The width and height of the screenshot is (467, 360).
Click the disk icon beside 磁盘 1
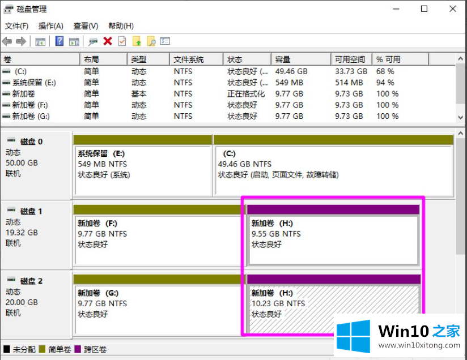coord(11,209)
